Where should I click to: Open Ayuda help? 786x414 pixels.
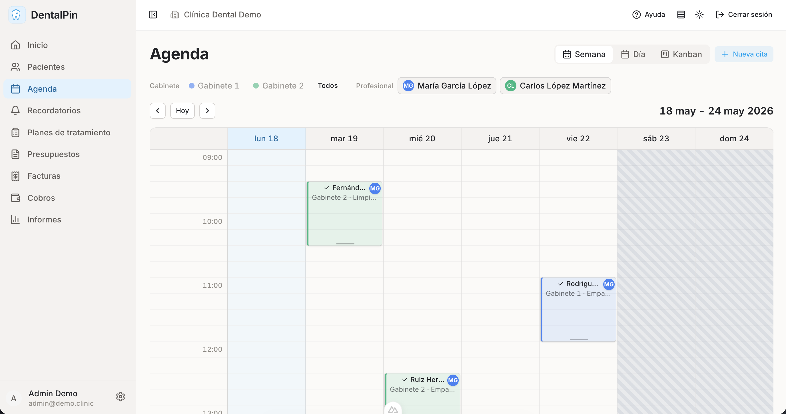coord(648,14)
